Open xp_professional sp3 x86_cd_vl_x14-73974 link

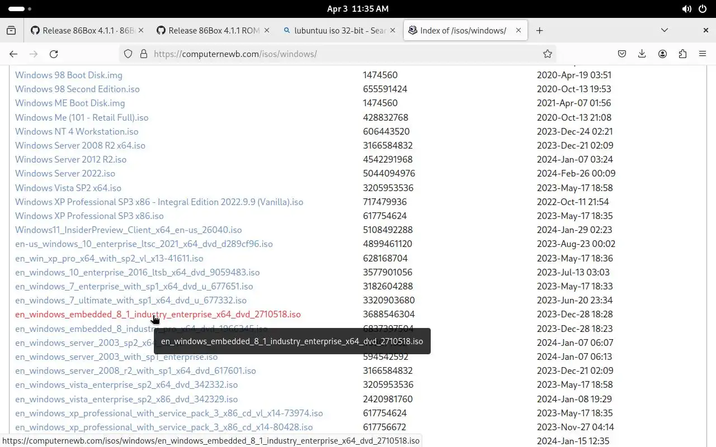pos(169,413)
